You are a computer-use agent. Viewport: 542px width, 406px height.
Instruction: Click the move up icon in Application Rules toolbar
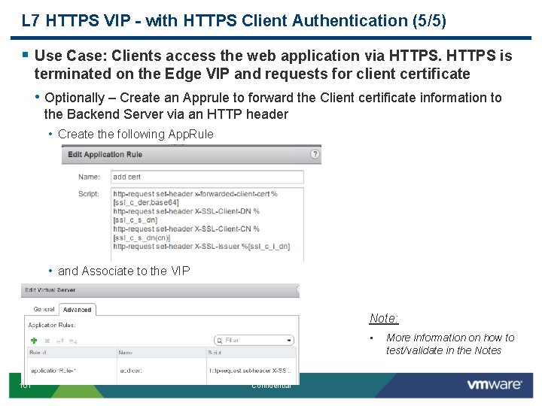click(59, 341)
